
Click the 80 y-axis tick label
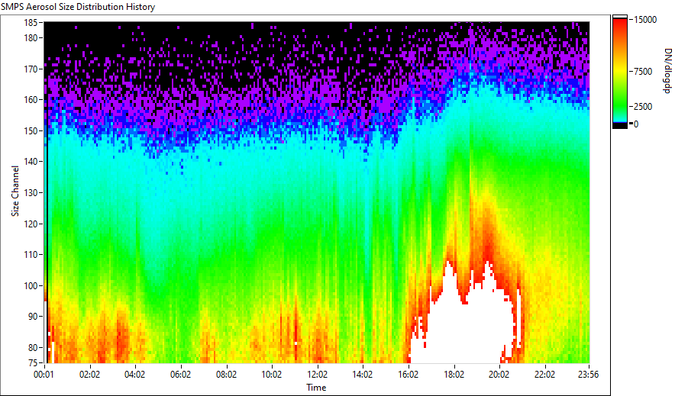coord(33,347)
